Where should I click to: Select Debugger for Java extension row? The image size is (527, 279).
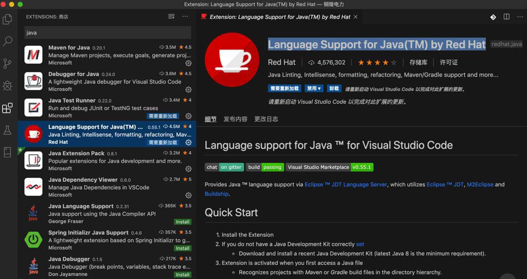tap(107, 81)
